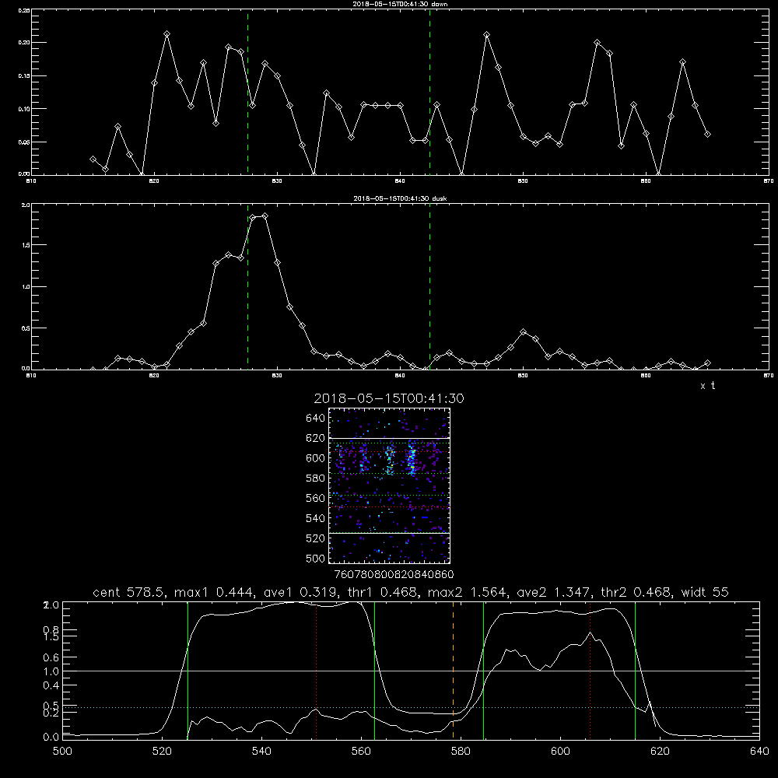Viewport: 778px width, 778px height.
Task: Click "540" on the bottom plot x-axis
Action: [x=261, y=751]
